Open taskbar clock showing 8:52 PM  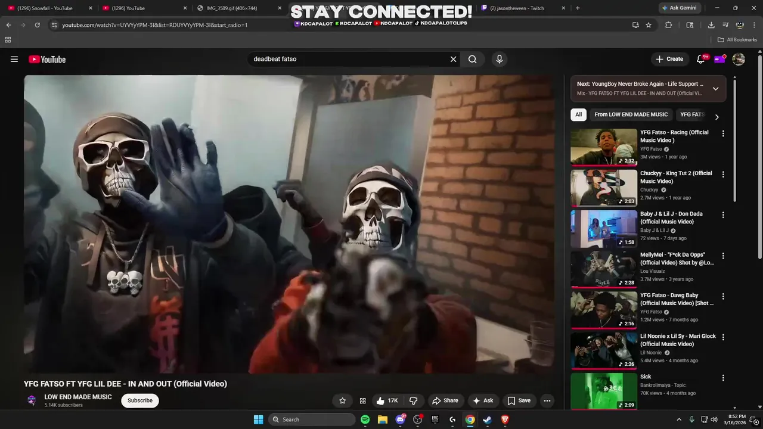pyautogui.click(x=737, y=419)
